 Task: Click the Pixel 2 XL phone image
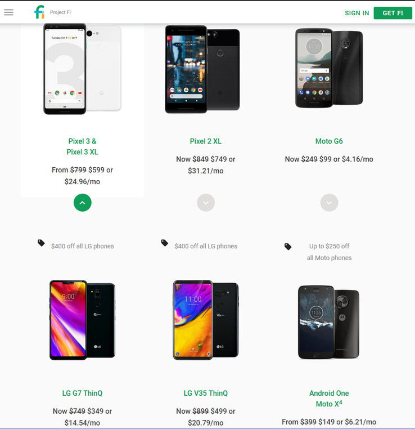point(202,69)
